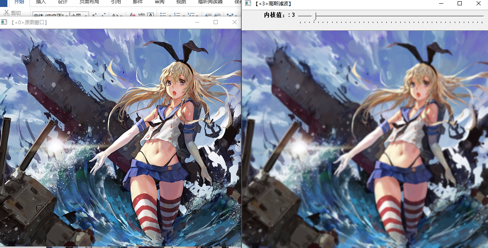
Task: Open the 邮件 ribbon tab
Action: (x=137, y=2)
